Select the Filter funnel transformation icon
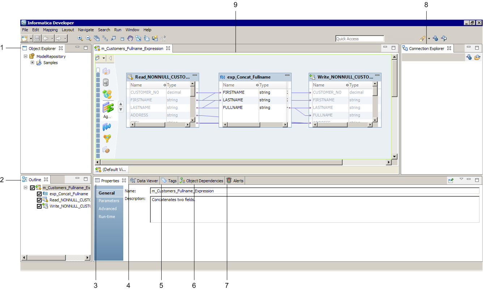Image resolution: width=483 pixels, height=290 pixels. (107, 138)
